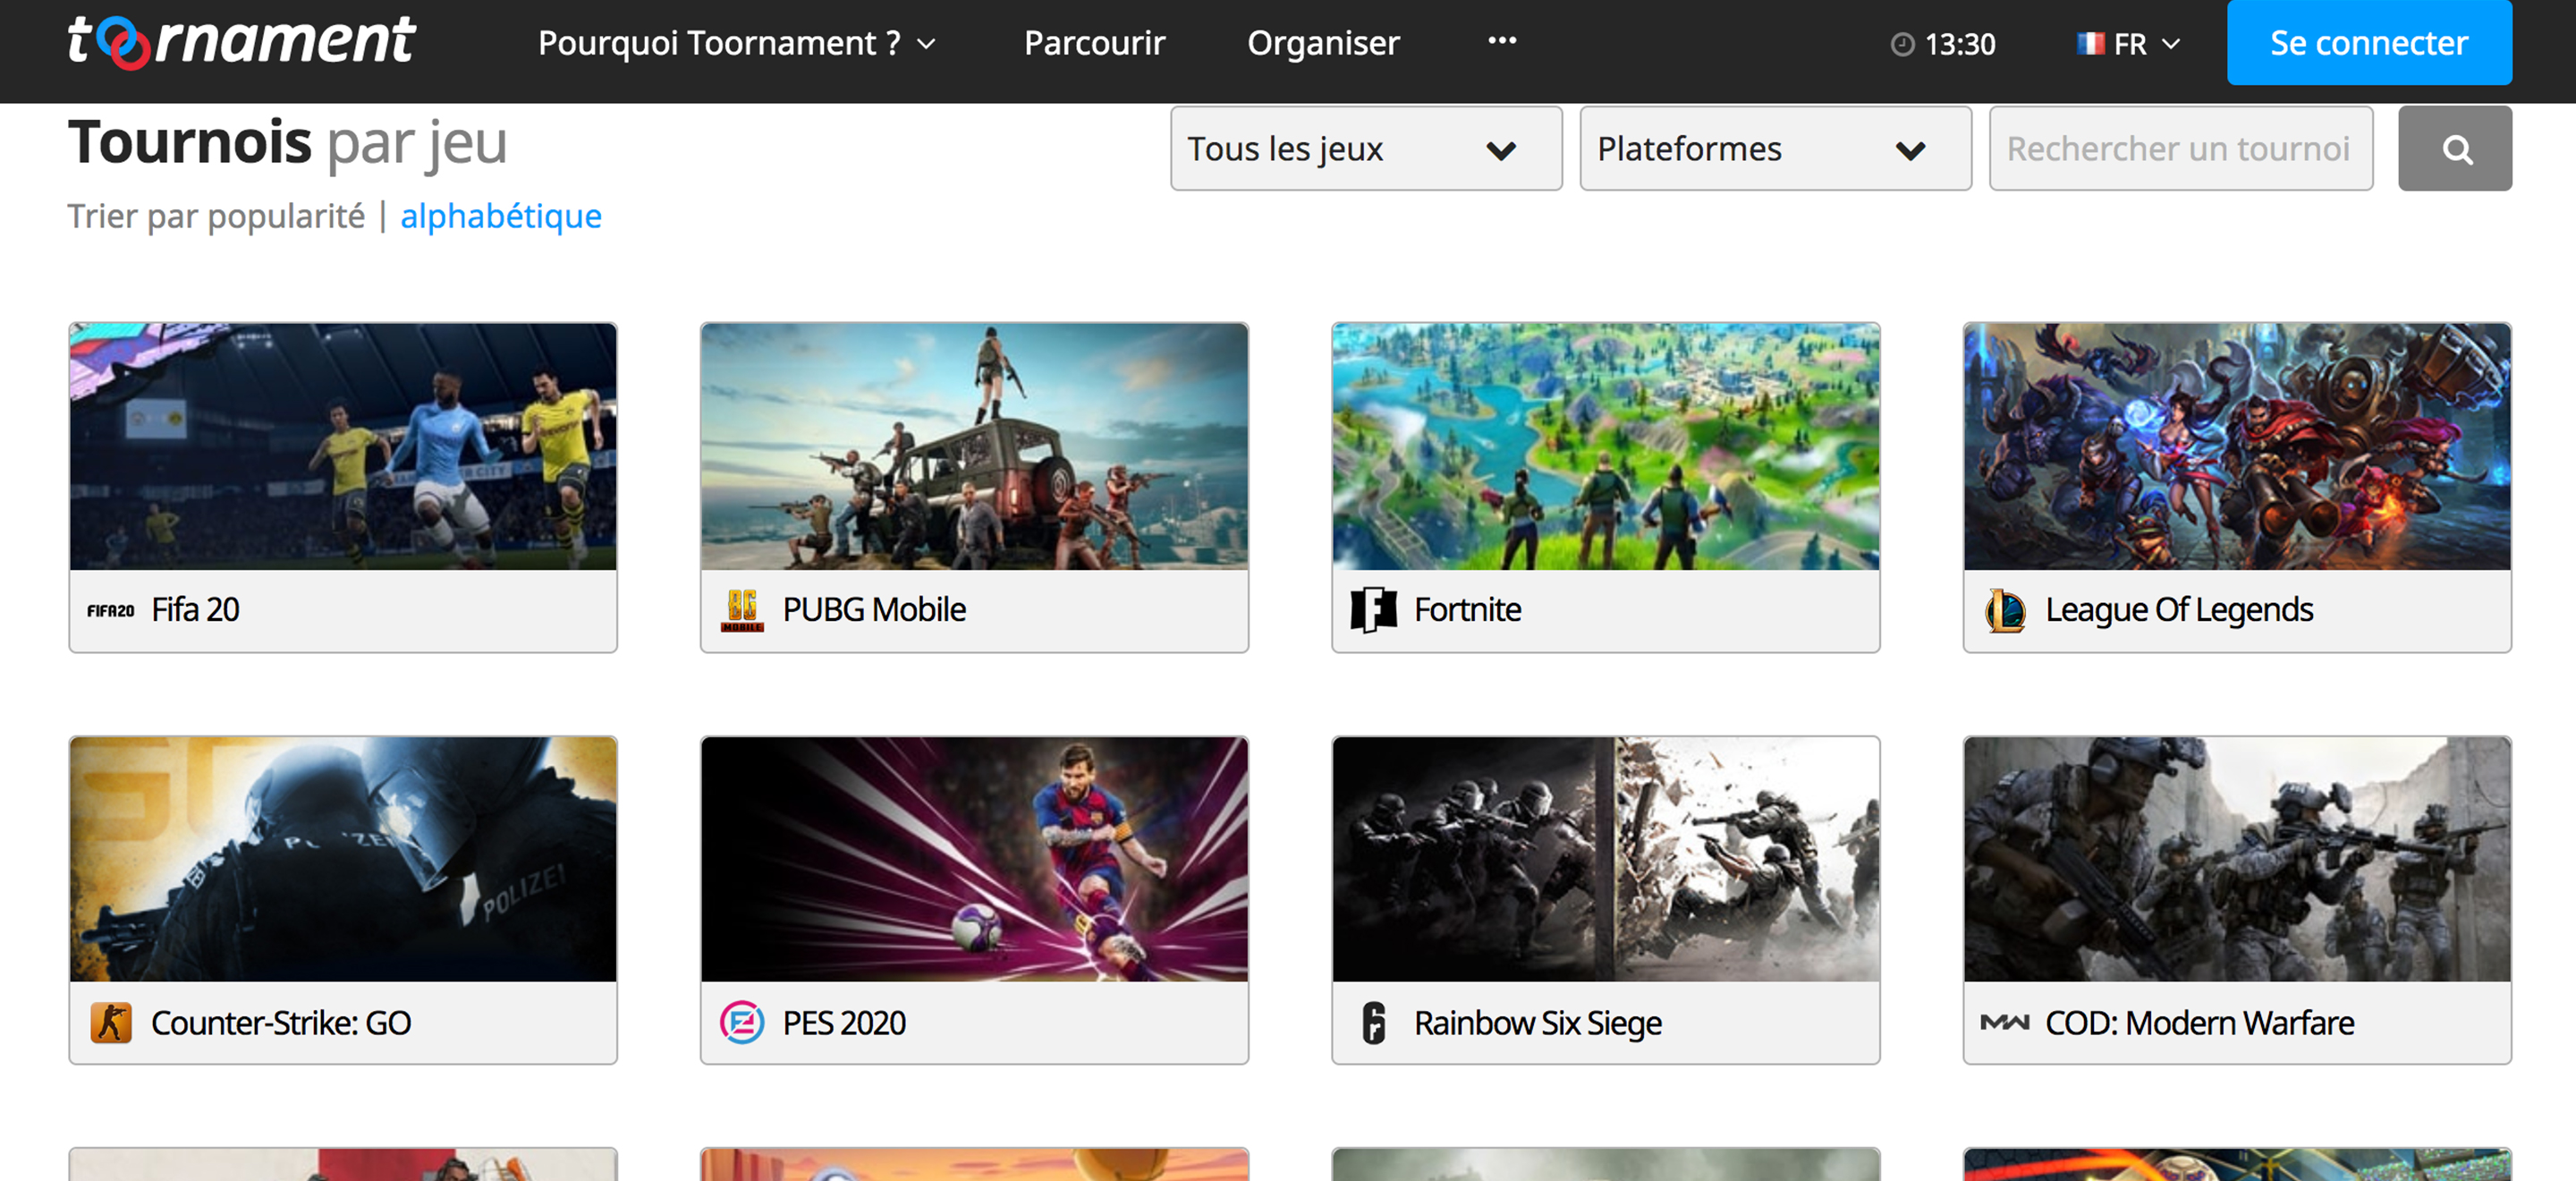Click the Rainbow Six Siege logo icon
The image size is (2576, 1181).
pyautogui.click(x=1374, y=1023)
